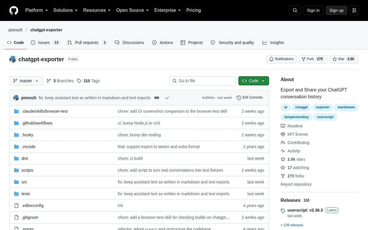
Task: Open the appearance settings icon button
Action: 354,10
